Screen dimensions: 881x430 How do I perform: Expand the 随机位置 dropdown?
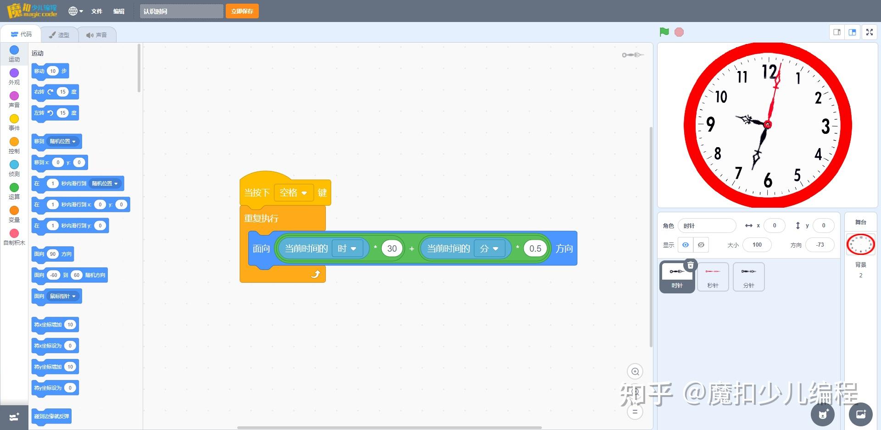(x=63, y=141)
